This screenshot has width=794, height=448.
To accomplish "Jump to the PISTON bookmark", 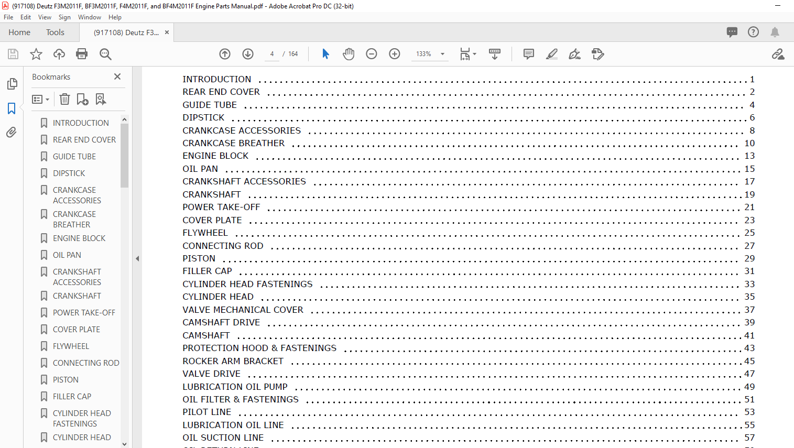I will point(66,379).
